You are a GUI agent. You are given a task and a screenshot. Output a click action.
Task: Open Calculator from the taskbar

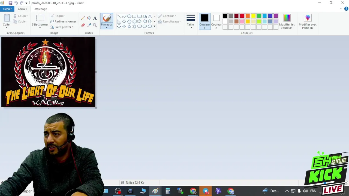[x=168, y=191]
